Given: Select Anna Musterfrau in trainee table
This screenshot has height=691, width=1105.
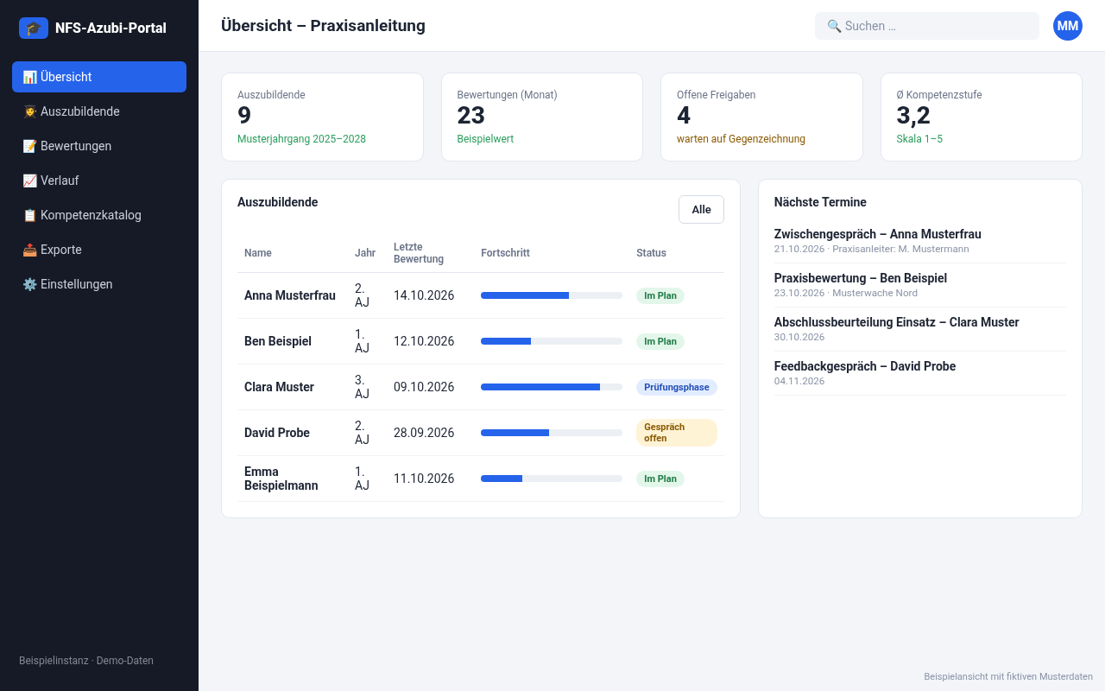Looking at the screenshot, I should click(290, 295).
